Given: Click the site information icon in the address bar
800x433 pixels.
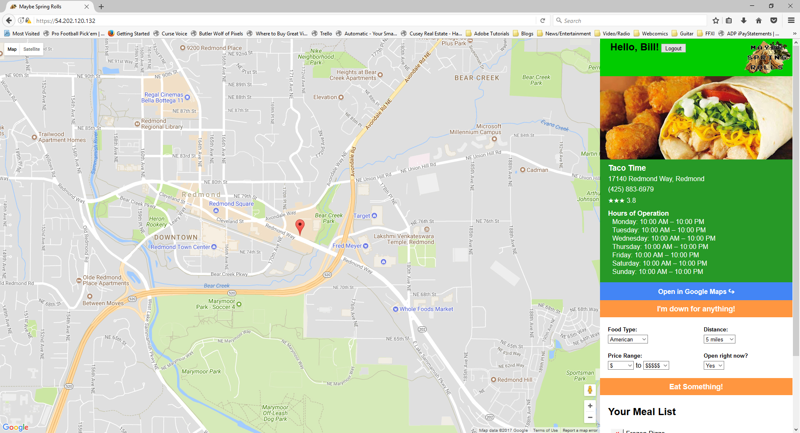Looking at the screenshot, I should (x=21, y=20).
